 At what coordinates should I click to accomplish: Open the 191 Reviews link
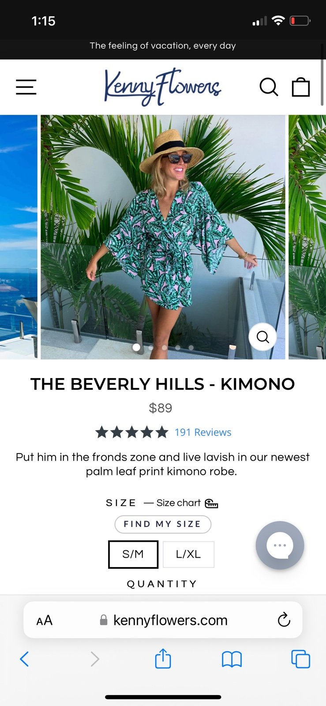[x=203, y=432]
